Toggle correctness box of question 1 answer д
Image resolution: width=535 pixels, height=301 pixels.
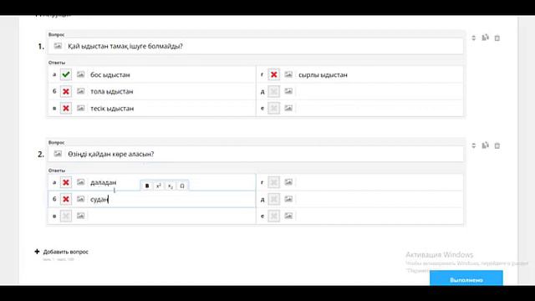(x=273, y=91)
